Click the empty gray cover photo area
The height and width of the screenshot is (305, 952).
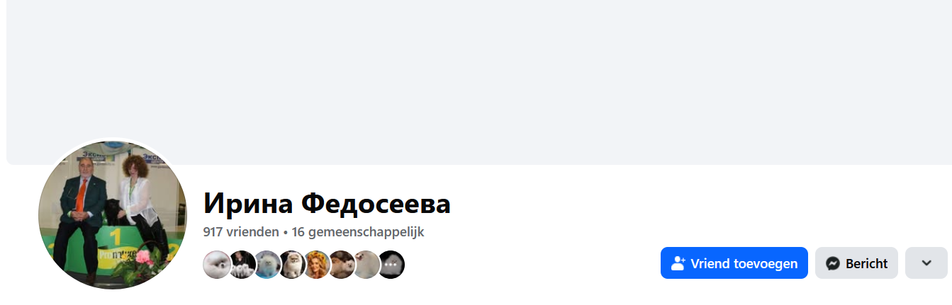point(479,82)
